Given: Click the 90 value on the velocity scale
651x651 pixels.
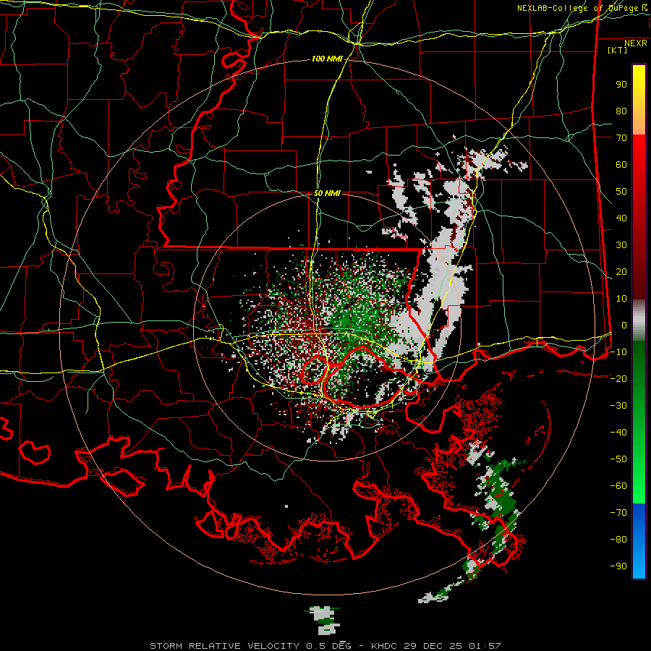Looking at the screenshot, I should pos(621,85).
